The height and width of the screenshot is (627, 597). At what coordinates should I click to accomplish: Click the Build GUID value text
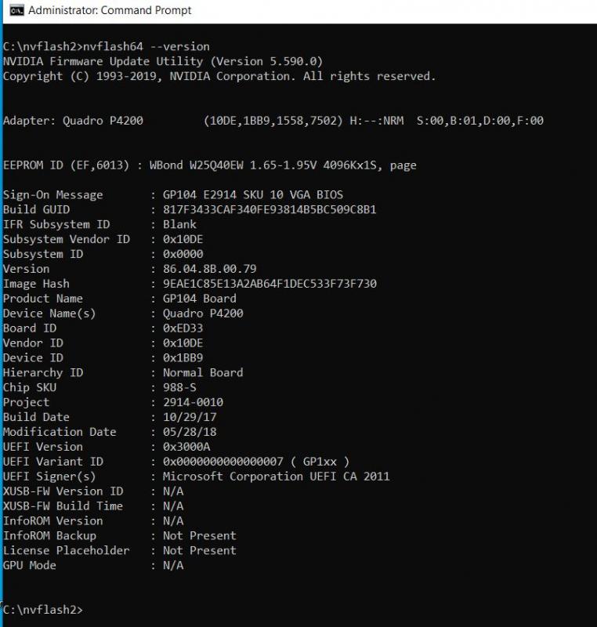pos(270,209)
